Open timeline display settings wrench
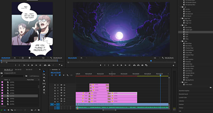The height and width of the screenshot is (113, 213). coord(68,75)
